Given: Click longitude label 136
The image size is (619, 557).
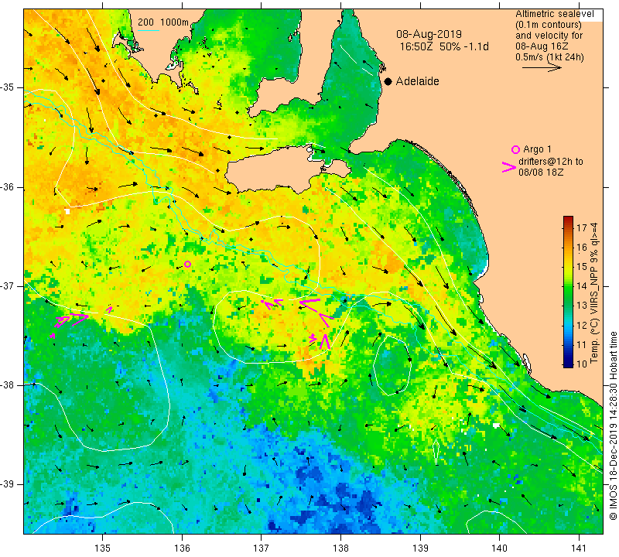Looking at the screenshot, I should pyautogui.click(x=182, y=548).
